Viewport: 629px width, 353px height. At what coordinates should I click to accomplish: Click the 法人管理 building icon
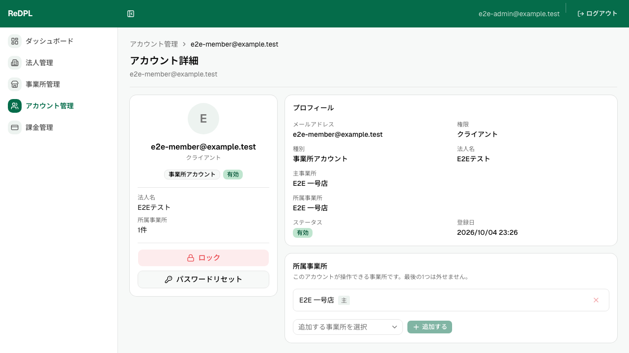[x=15, y=63]
